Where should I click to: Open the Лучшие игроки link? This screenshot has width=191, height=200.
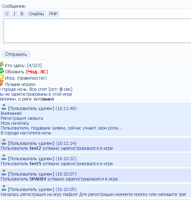[x=20, y=84]
